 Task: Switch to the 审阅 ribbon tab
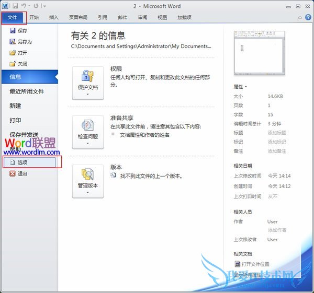tap(142, 18)
